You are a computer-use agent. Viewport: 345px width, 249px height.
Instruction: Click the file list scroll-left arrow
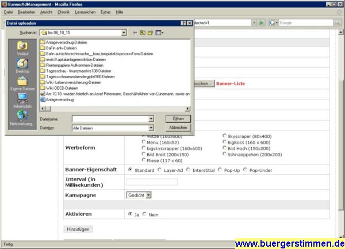(x=43, y=109)
